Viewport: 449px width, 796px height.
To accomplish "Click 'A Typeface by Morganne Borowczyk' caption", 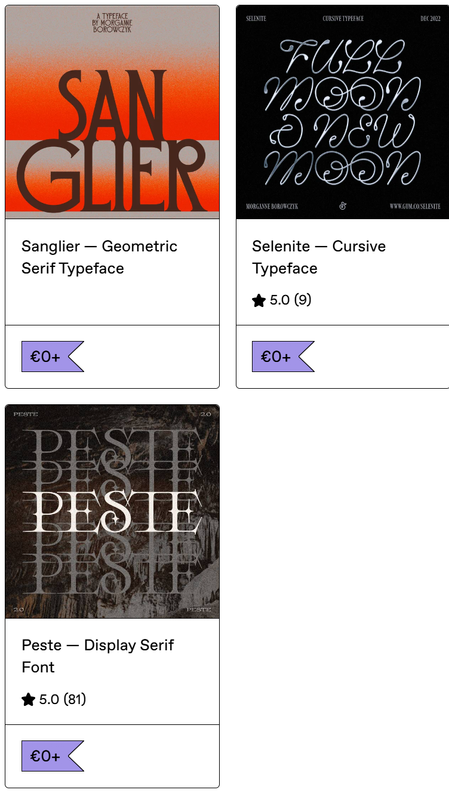I will [x=112, y=23].
